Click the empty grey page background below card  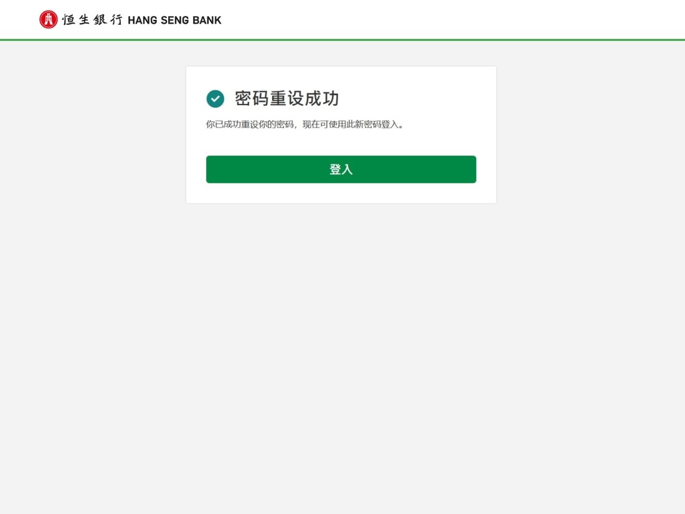coord(341,349)
